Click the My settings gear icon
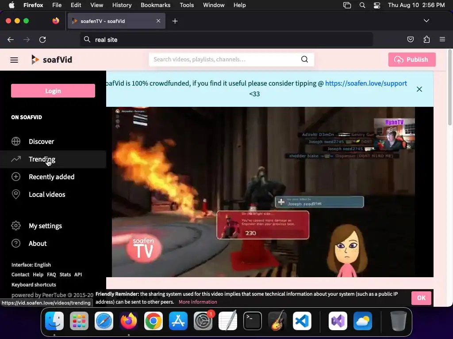Viewport: 453px width, 339px height. point(16,226)
